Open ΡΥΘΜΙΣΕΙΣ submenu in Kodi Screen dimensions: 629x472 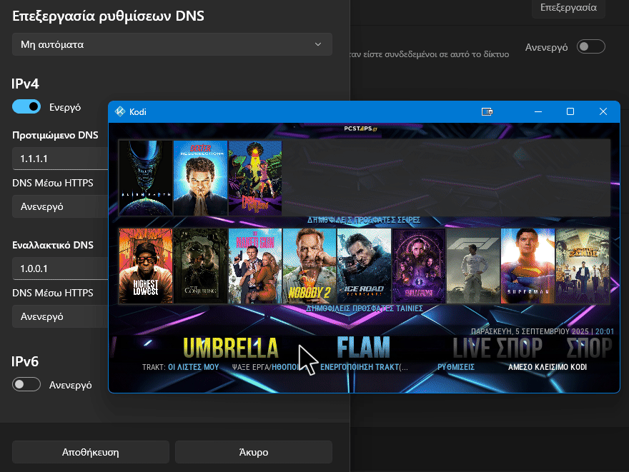[x=456, y=367]
